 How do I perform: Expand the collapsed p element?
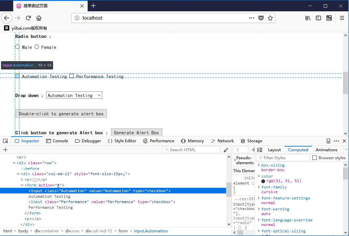pos(22,179)
